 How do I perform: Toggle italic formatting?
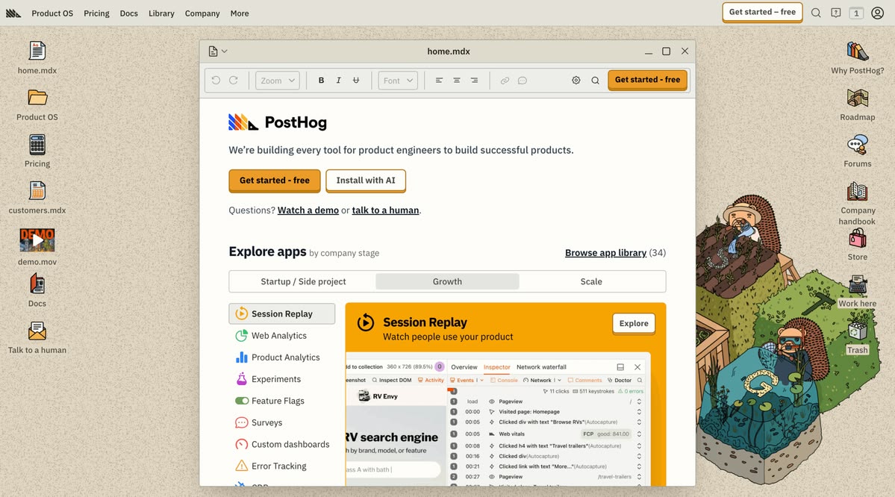coord(338,81)
